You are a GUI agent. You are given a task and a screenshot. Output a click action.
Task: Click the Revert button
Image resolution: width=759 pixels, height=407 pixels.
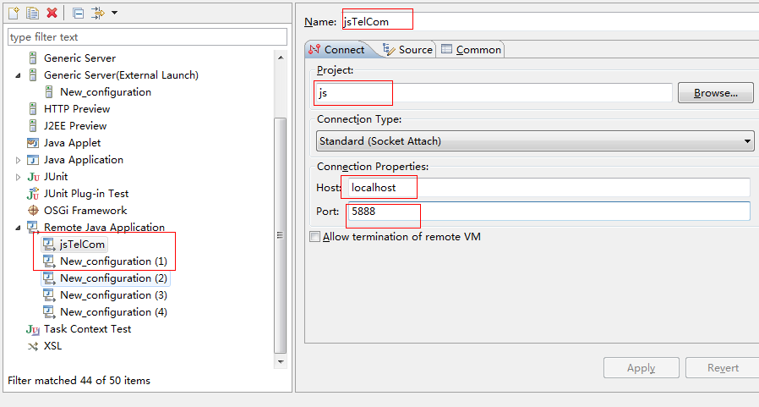(x=723, y=368)
